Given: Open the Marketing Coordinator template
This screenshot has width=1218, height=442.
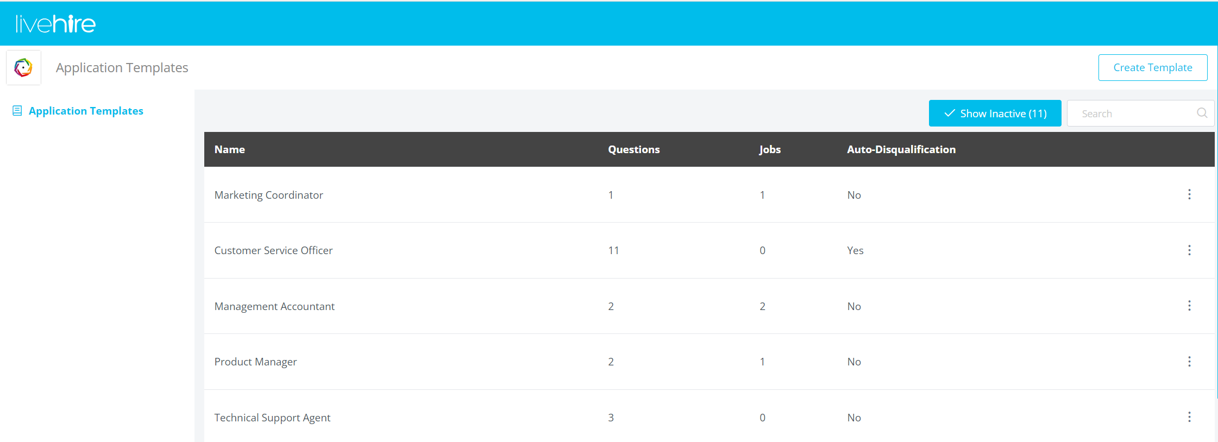Looking at the screenshot, I should 268,195.
